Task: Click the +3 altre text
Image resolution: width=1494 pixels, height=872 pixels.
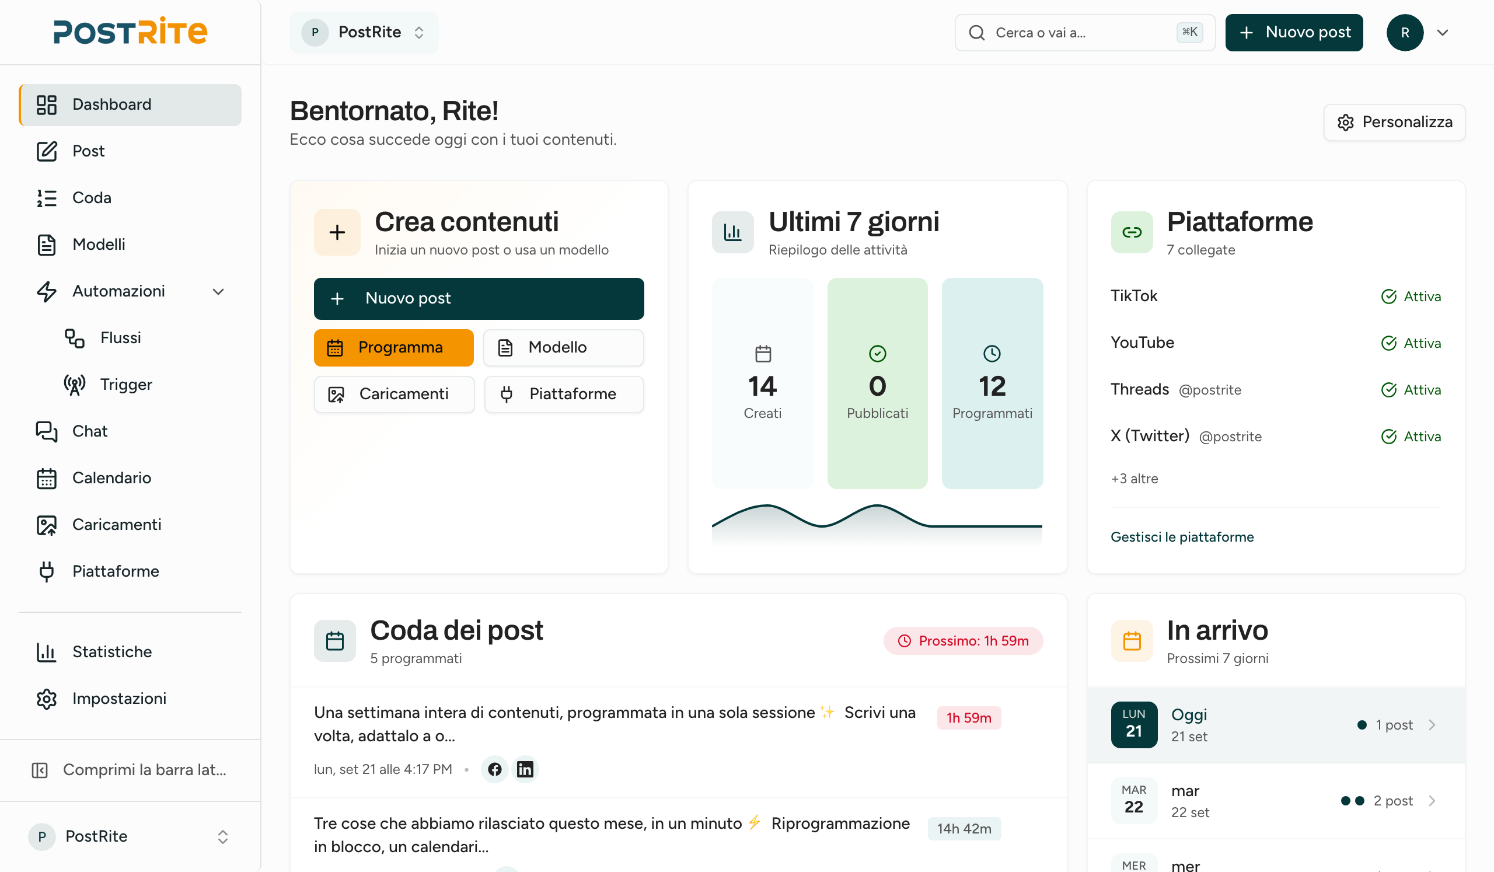Action: tap(1134, 479)
